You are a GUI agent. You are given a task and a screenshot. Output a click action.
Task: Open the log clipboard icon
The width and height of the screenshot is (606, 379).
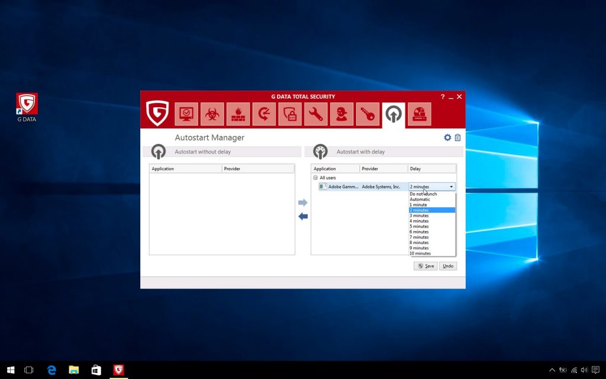[x=457, y=137]
